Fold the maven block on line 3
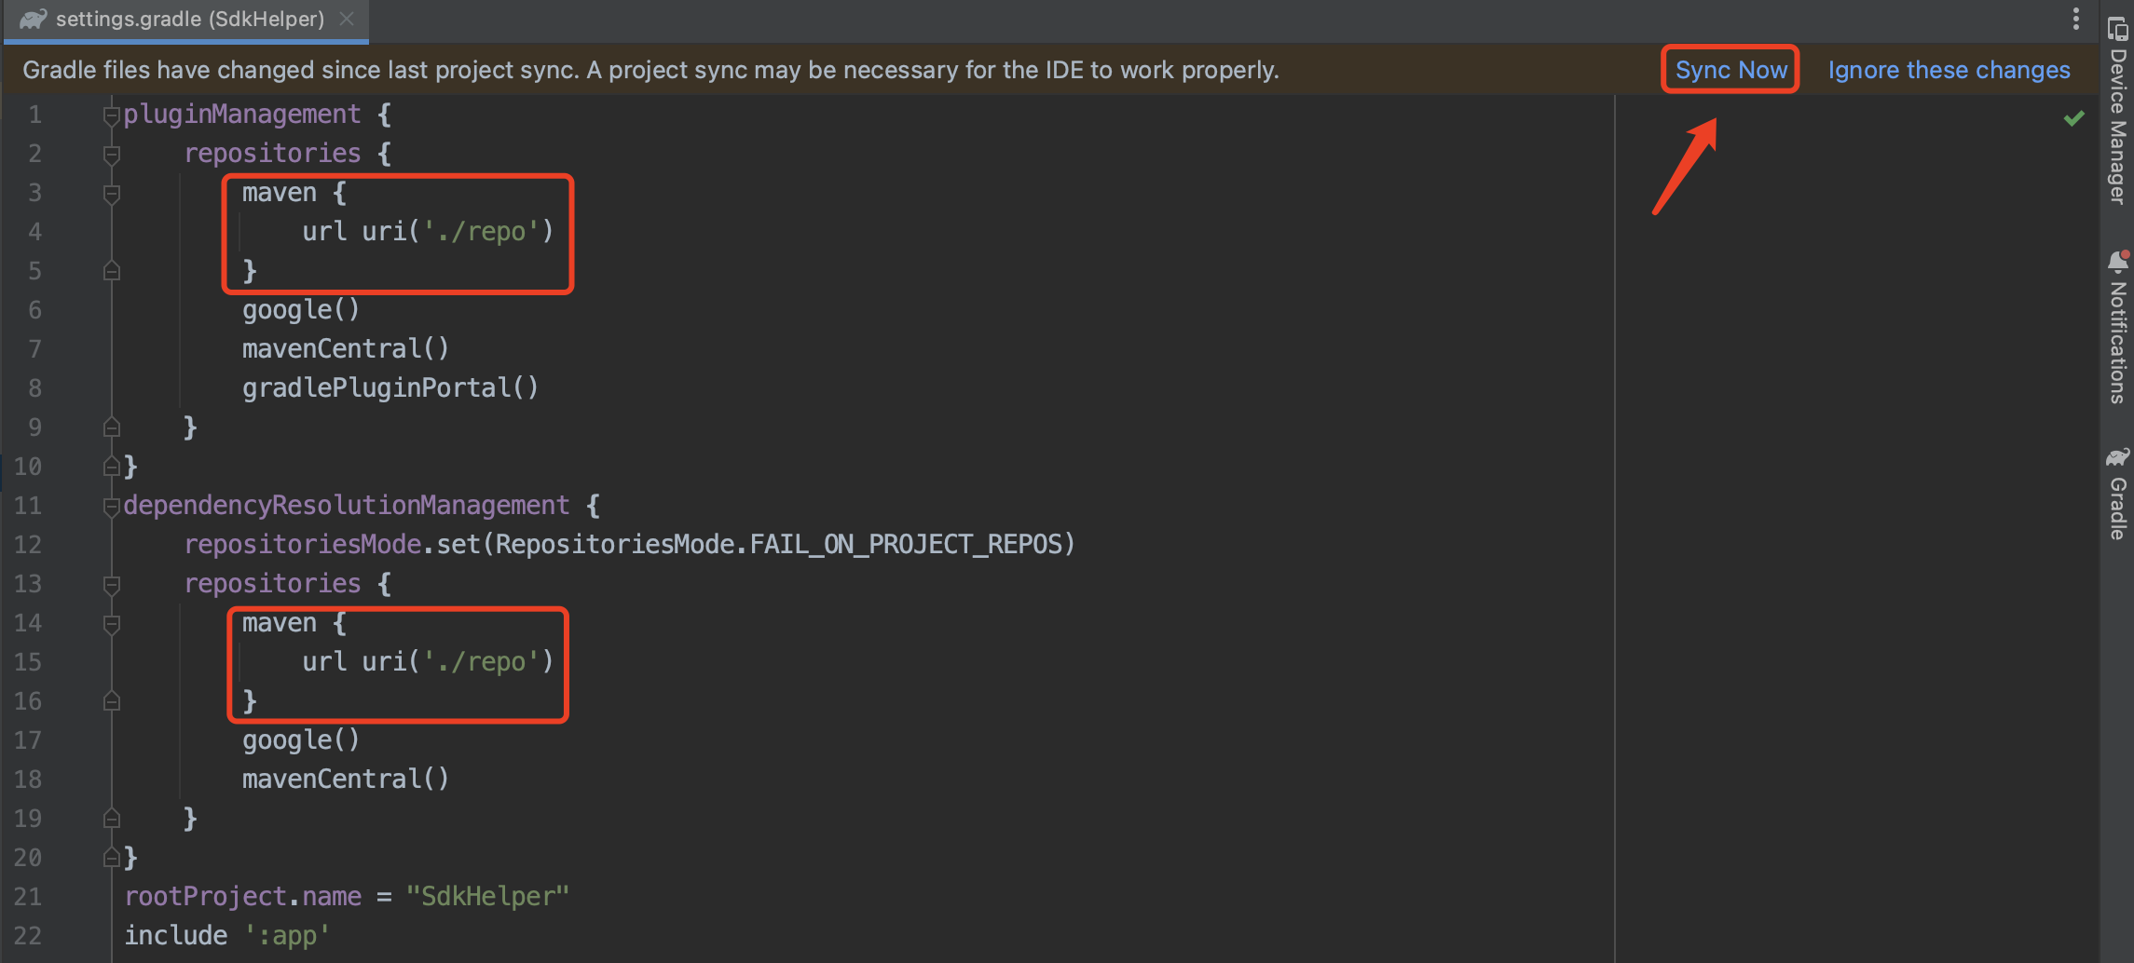This screenshot has width=2134, height=963. coord(112,194)
